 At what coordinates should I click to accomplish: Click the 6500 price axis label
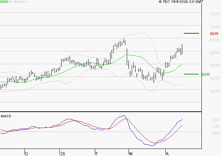click(215, 40)
